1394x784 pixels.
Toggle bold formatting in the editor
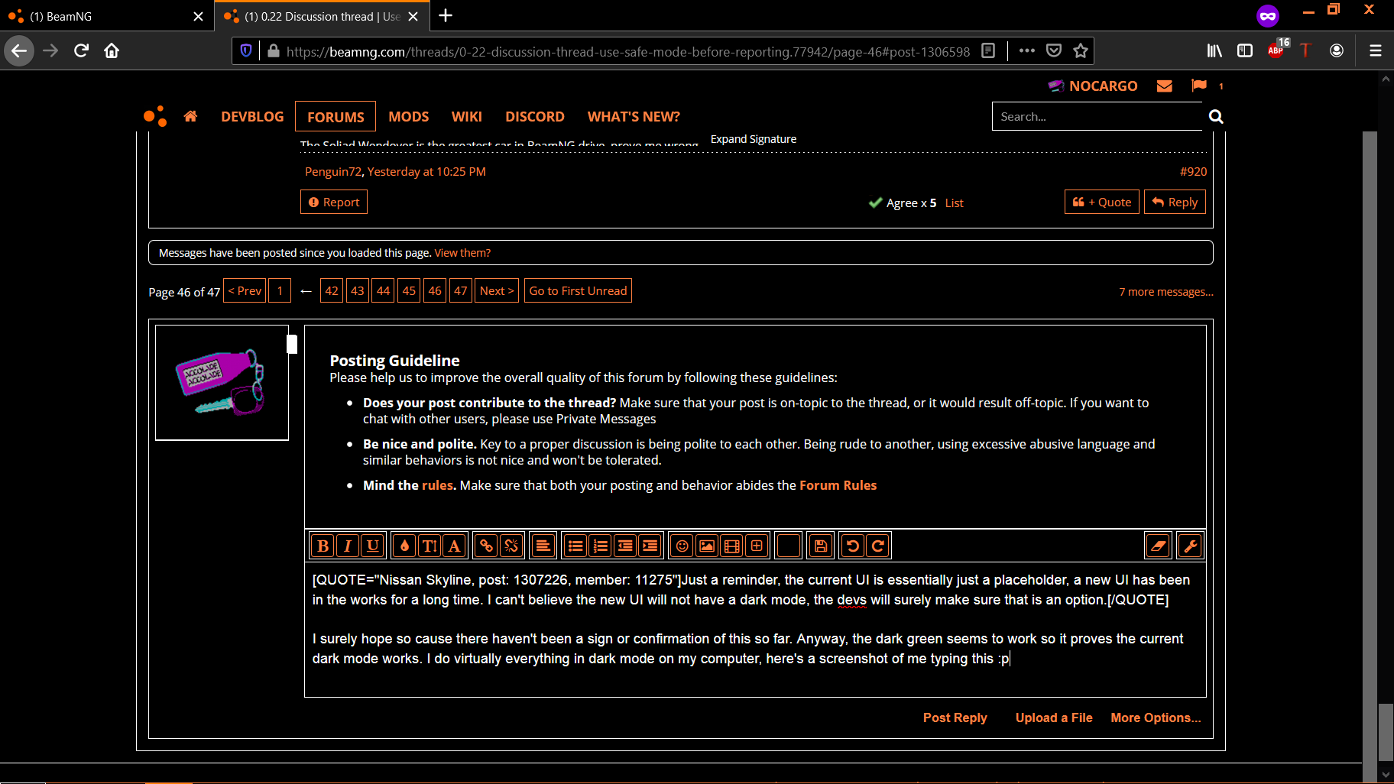pyautogui.click(x=323, y=546)
